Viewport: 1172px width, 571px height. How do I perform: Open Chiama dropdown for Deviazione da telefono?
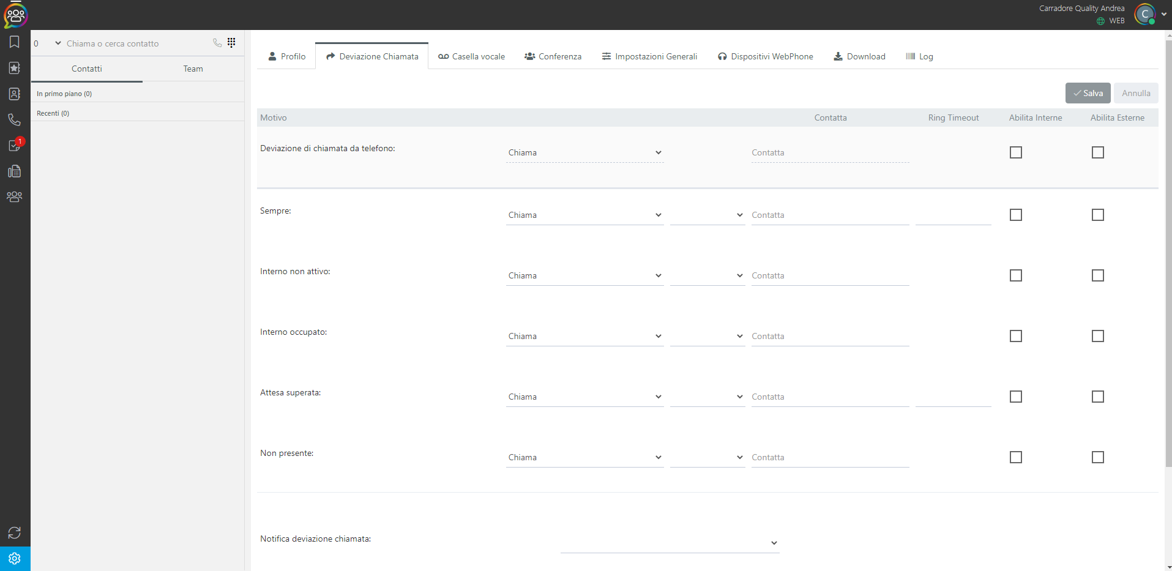(585, 152)
